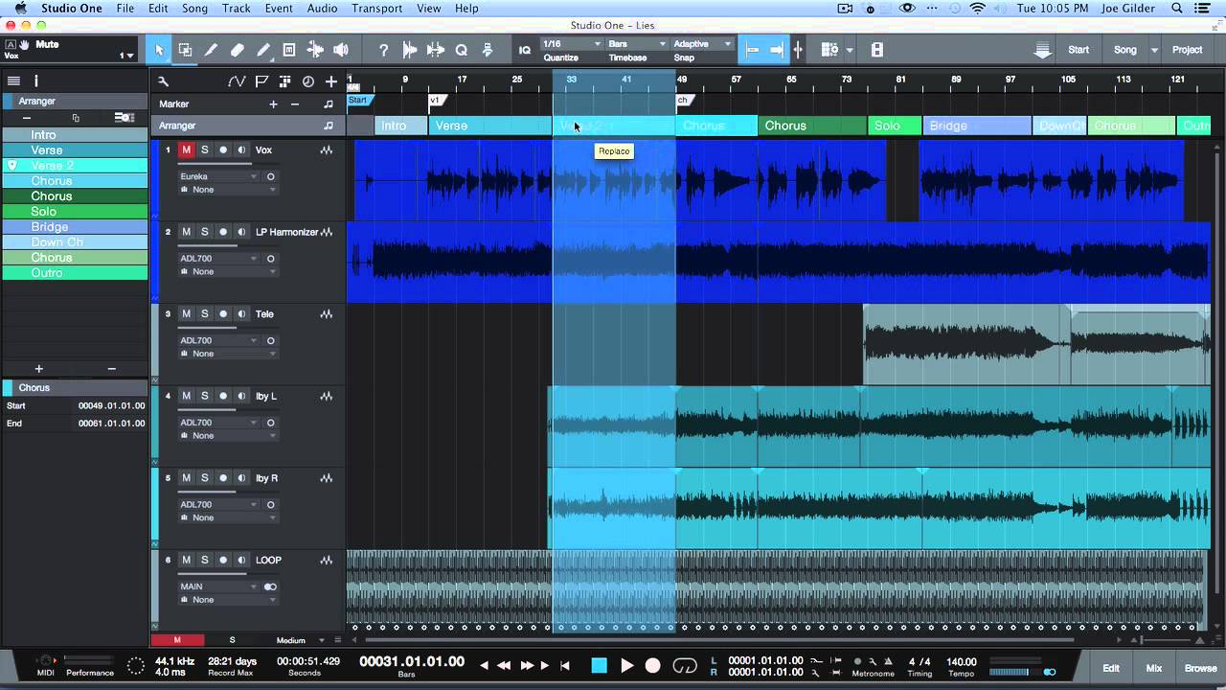The width and height of the screenshot is (1226, 690).
Task: Toggle the global mute M button
Action: (177, 640)
